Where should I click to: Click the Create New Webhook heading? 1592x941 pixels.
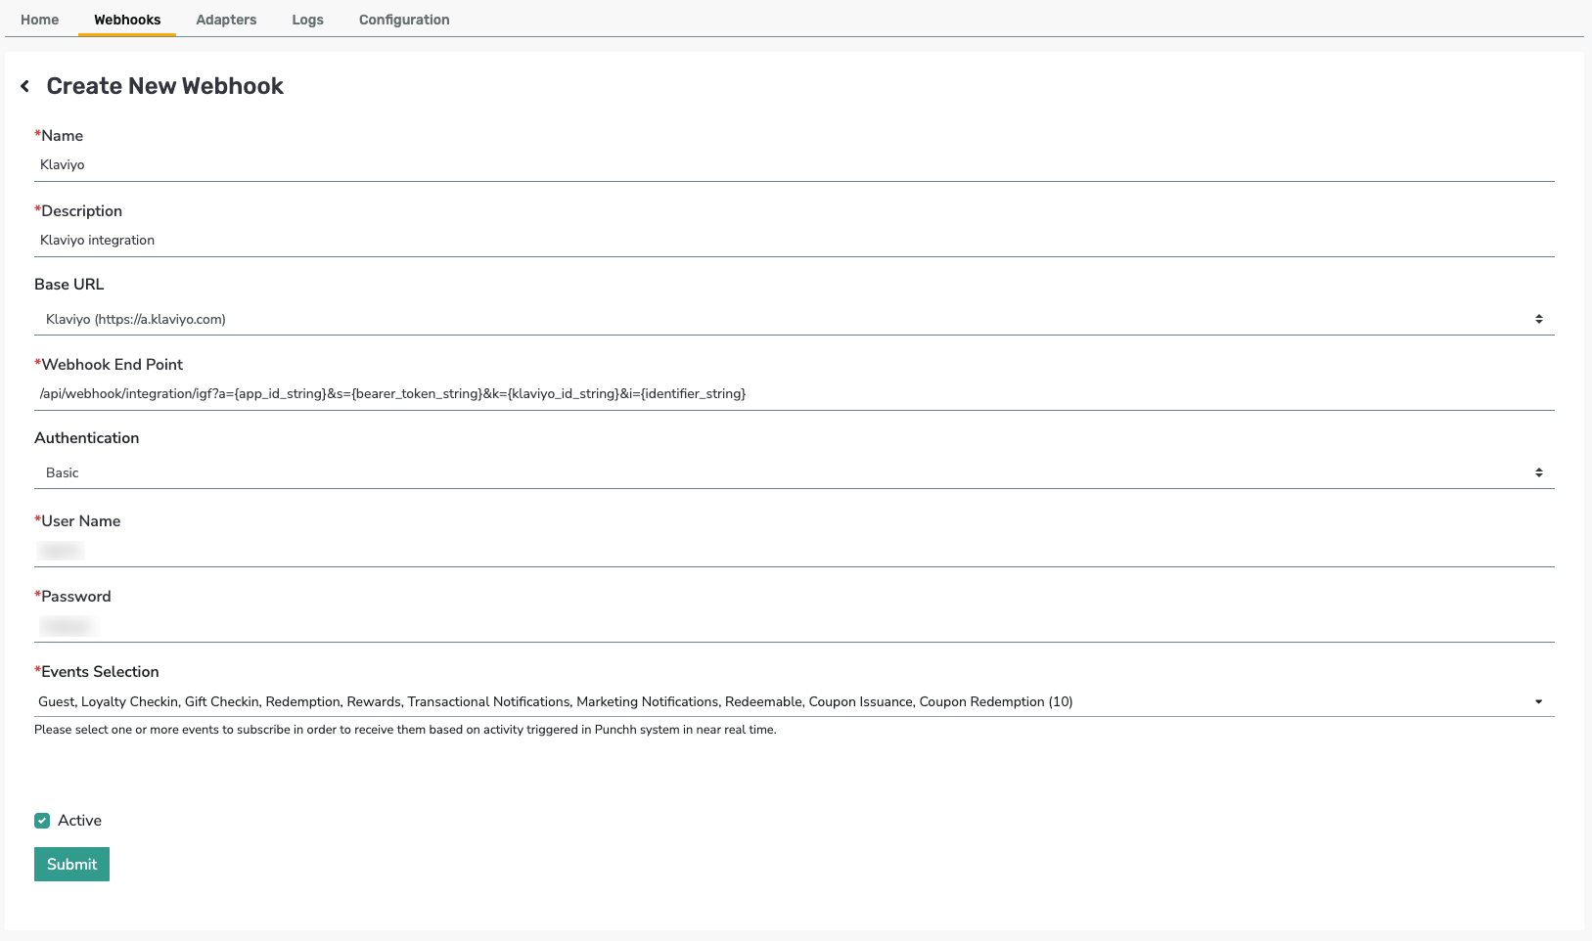click(165, 86)
